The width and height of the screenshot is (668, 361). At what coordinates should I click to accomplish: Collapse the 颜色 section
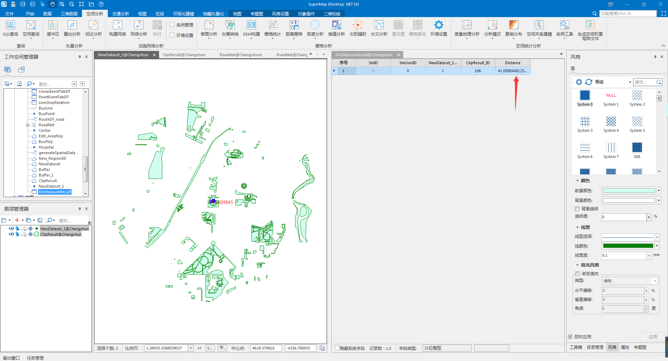coord(577,181)
